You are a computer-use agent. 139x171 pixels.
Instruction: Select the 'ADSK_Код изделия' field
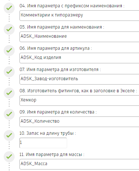pos(79,58)
